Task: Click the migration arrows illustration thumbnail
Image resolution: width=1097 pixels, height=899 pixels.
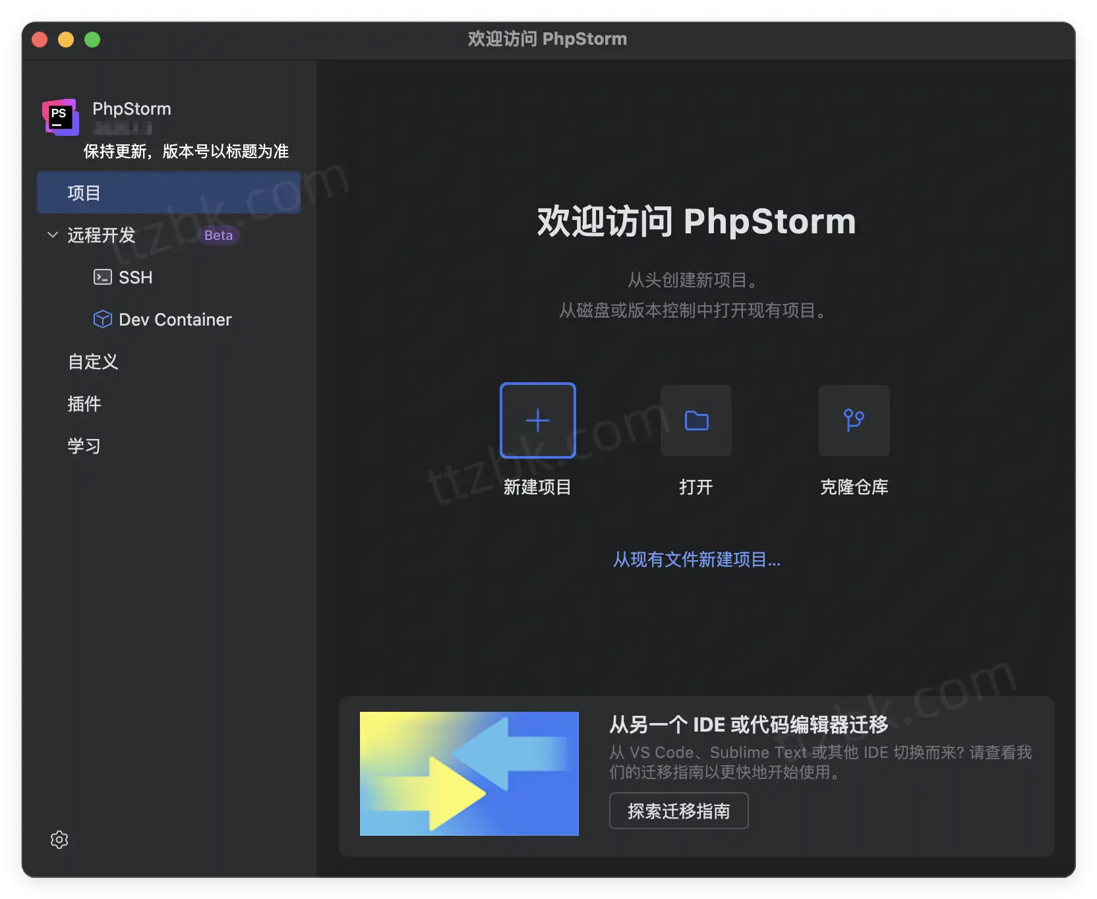Action: (x=469, y=774)
